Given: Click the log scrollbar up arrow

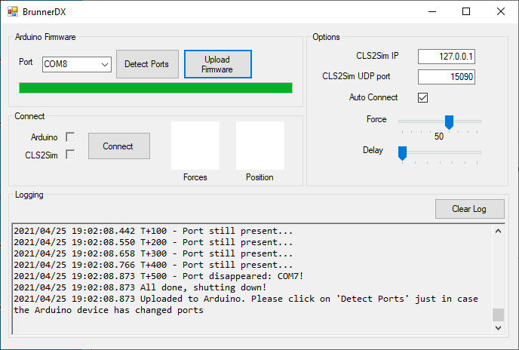Looking at the screenshot, I should pyautogui.click(x=498, y=231).
